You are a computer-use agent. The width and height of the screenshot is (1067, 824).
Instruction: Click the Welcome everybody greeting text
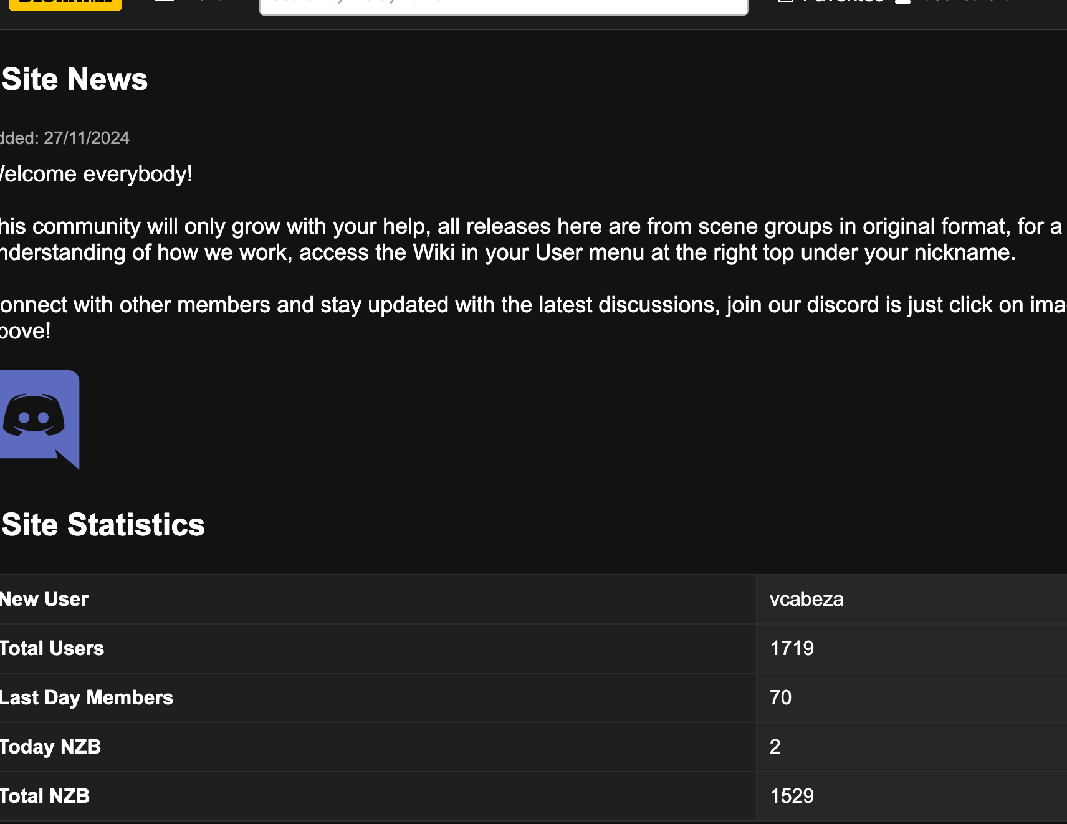point(96,174)
